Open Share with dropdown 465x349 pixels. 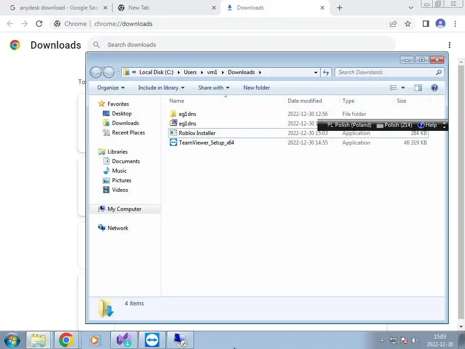(214, 88)
